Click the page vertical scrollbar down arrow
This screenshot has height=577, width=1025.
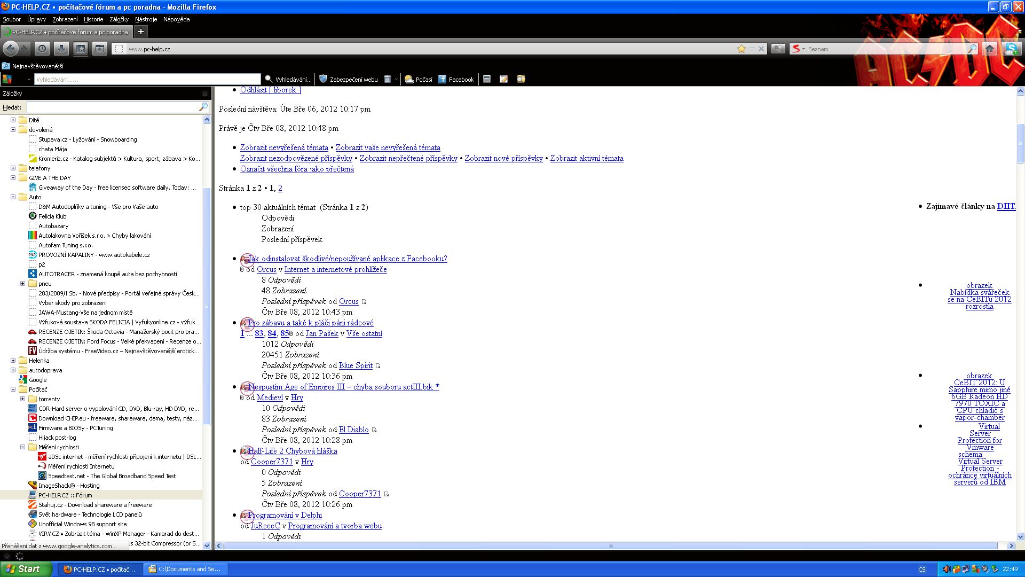1020,536
